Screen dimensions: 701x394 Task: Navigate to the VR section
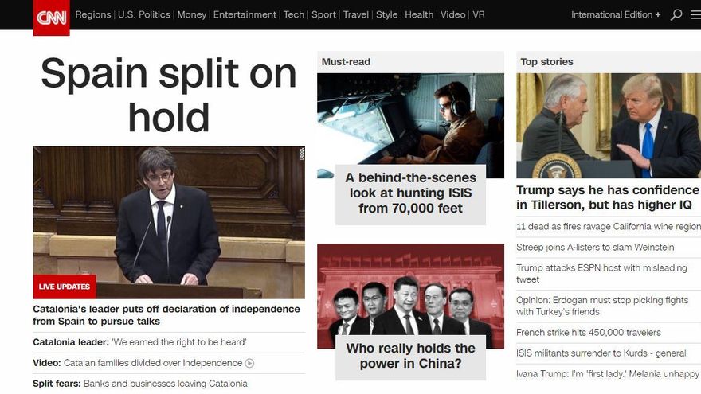478,14
